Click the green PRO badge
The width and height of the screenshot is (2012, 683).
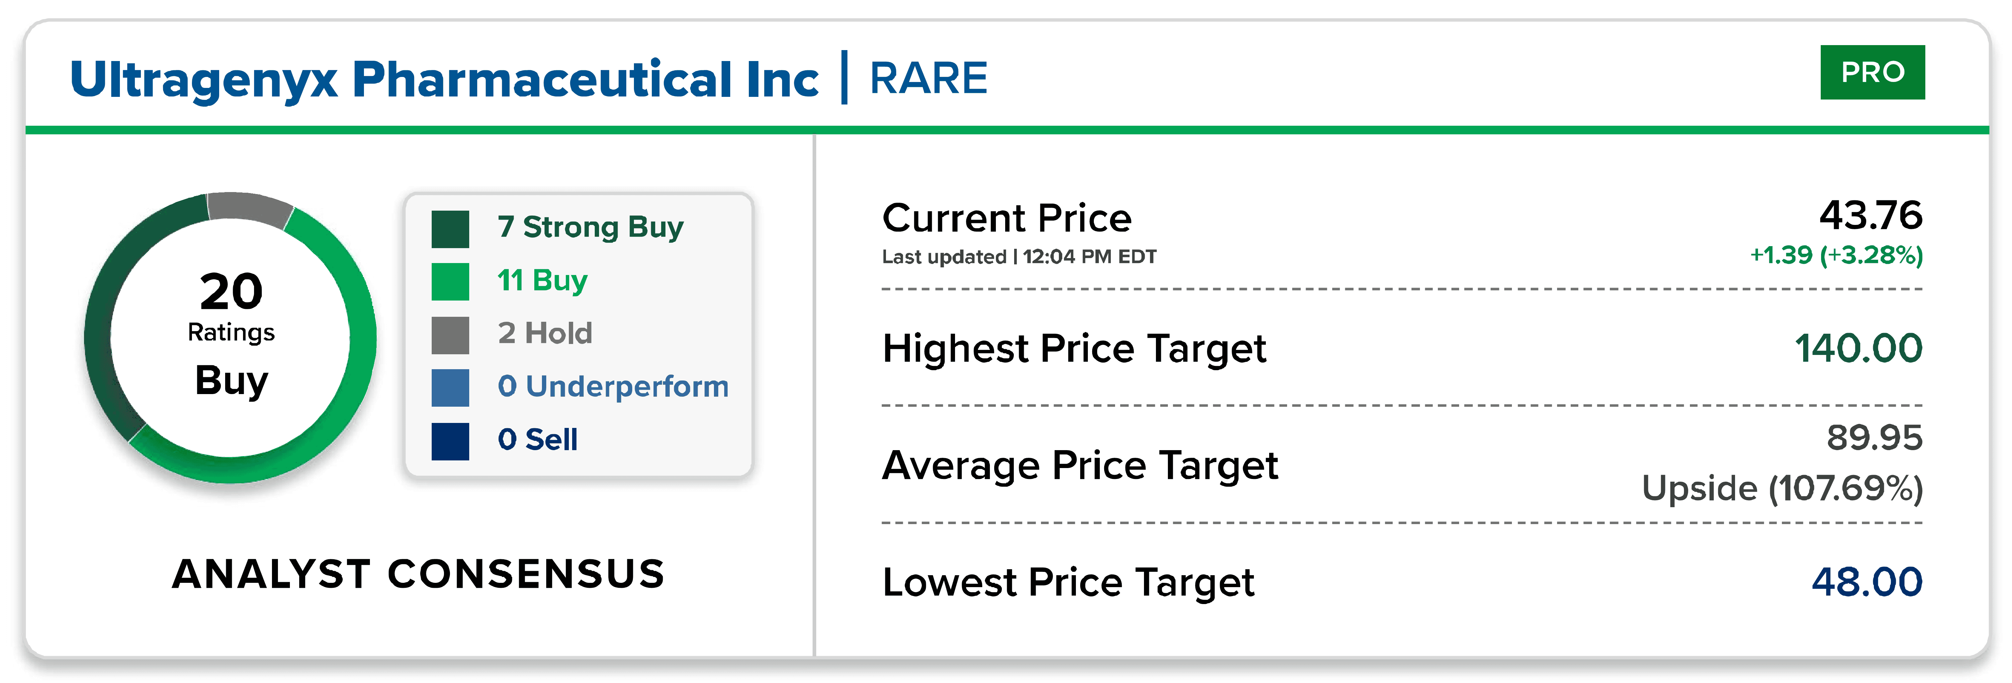1872,72
